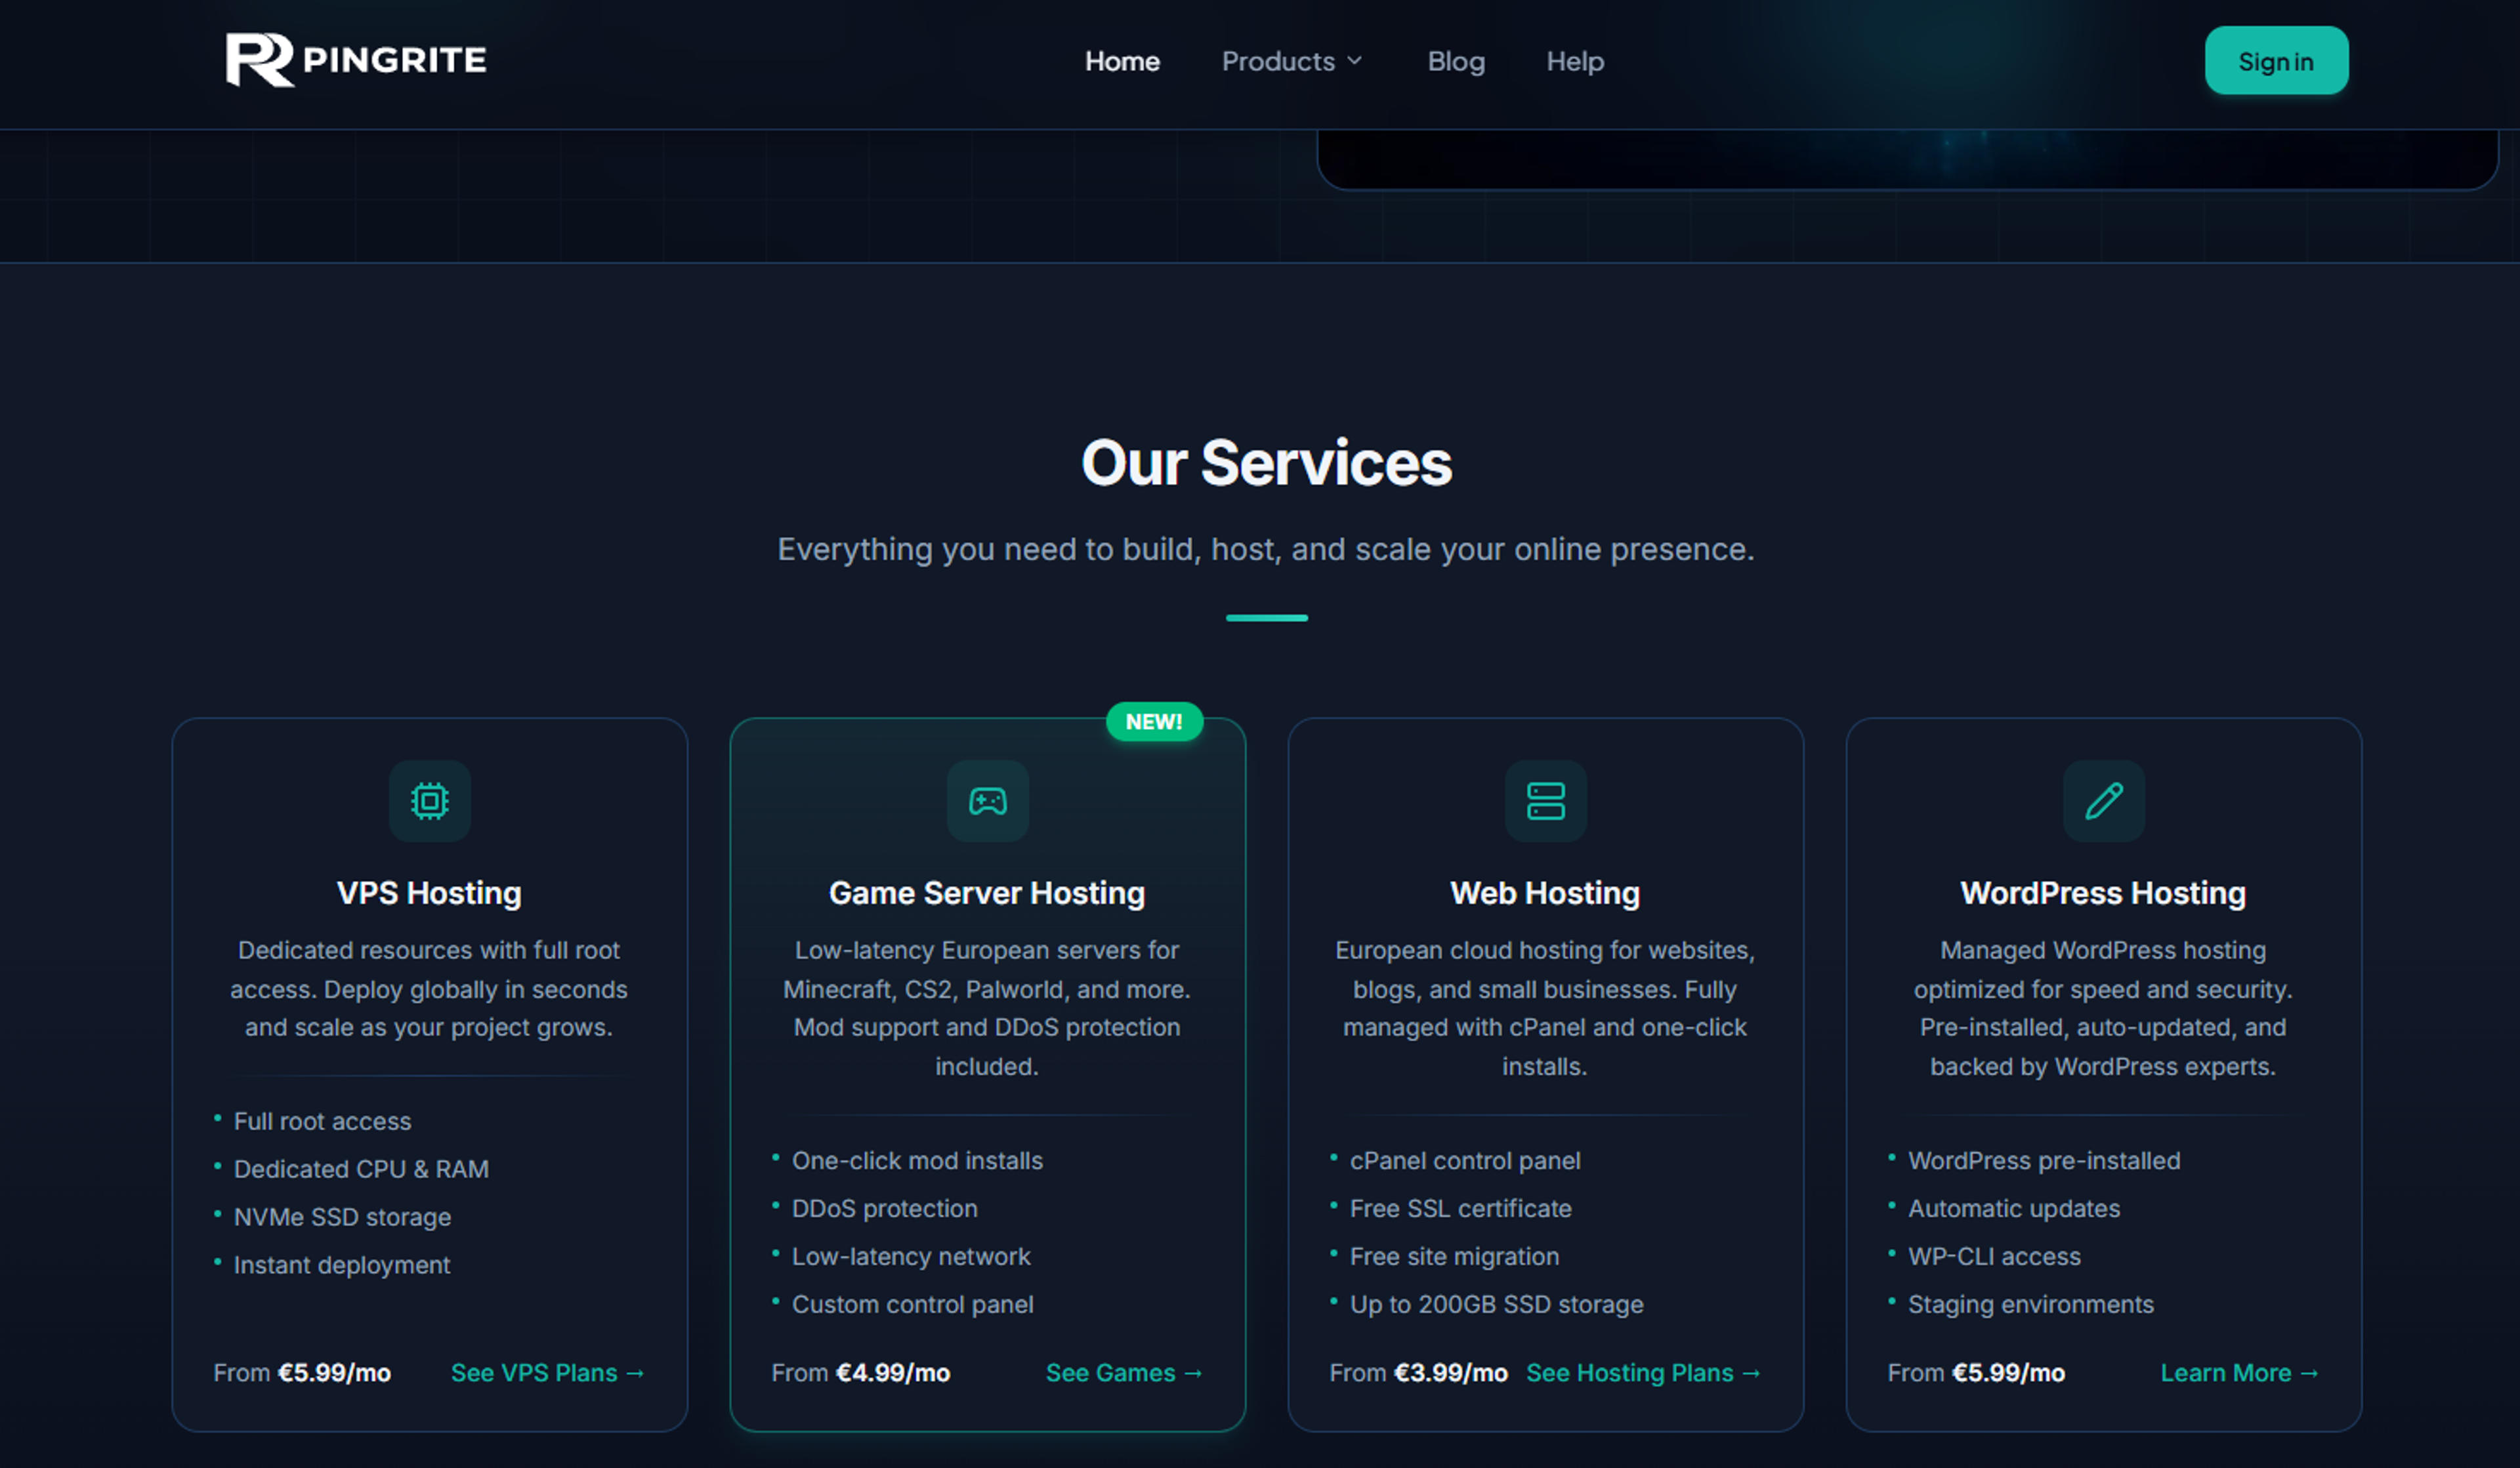Screen dimensions: 2520x1468
Task: Follow the See Games link
Action: (x=1124, y=1373)
